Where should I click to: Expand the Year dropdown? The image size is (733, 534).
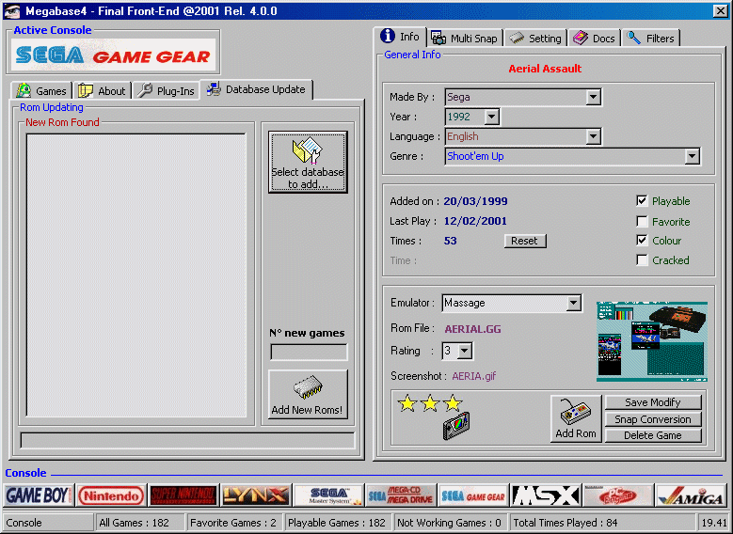click(492, 117)
